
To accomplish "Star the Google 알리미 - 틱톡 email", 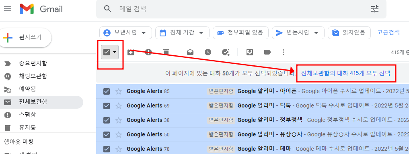I will pyautogui.click(x=119, y=105).
